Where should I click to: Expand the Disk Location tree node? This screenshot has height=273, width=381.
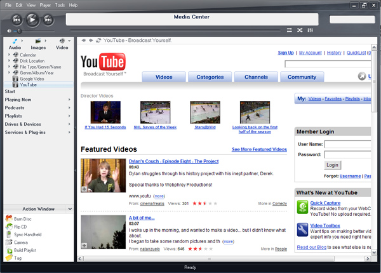pos(10,60)
